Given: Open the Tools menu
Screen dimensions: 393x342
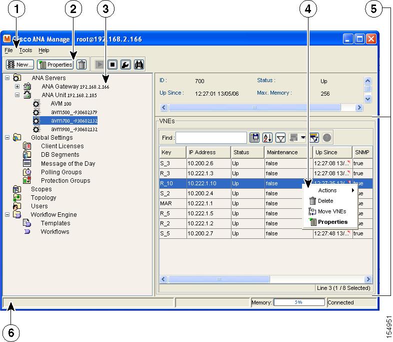Looking at the screenshot, I should click(25, 50).
